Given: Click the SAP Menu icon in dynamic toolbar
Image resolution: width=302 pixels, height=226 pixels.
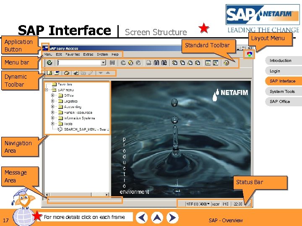Looking at the screenshot, I should tap(57, 73).
